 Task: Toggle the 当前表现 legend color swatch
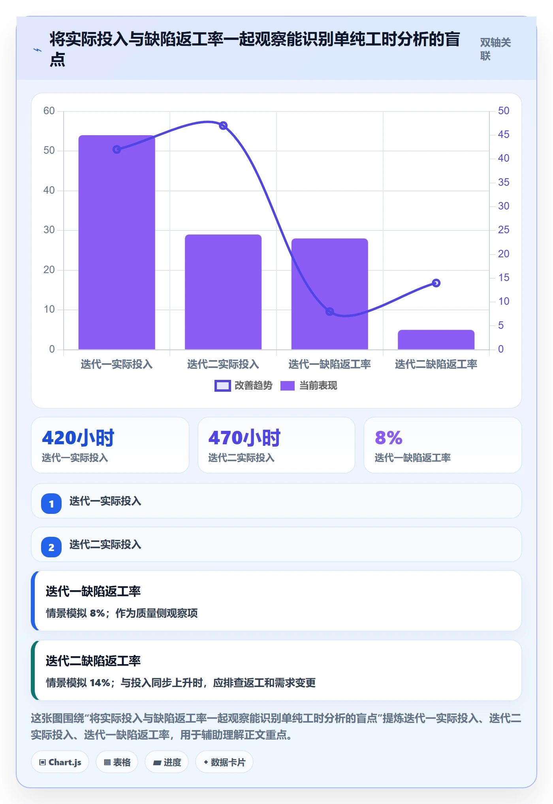(x=288, y=386)
